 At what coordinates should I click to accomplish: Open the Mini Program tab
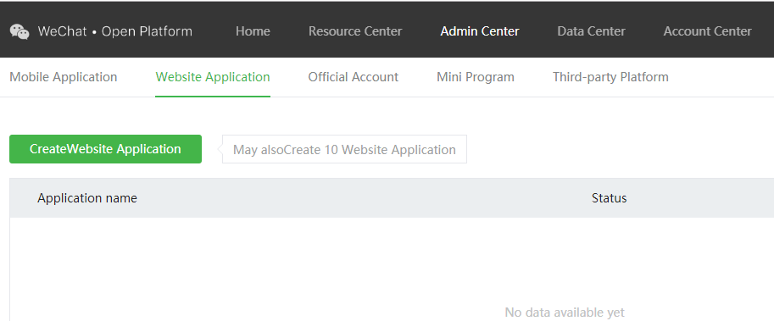click(476, 77)
